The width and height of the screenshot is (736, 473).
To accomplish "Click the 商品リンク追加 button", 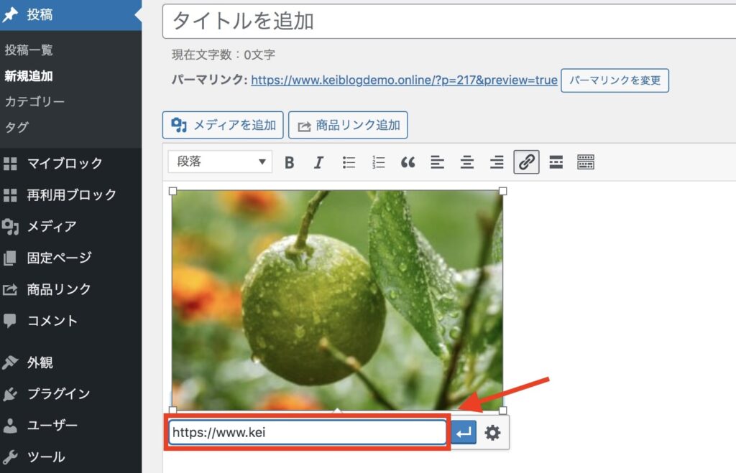I will coord(348,125).
